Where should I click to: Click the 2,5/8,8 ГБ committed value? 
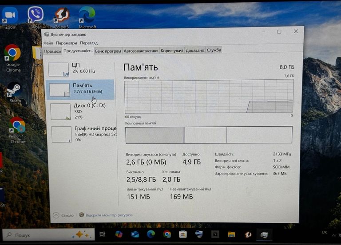pos(141,179)
